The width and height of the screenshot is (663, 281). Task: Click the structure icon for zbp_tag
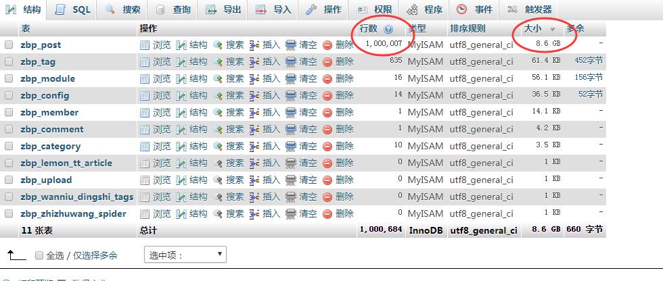[181, 62]
